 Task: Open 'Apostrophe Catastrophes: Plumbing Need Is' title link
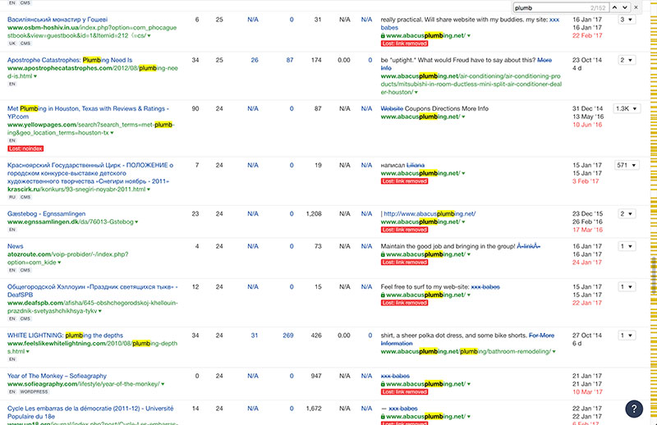(x=70, y=60)
